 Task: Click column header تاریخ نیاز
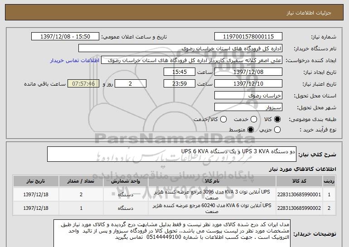tap(36, 181)
